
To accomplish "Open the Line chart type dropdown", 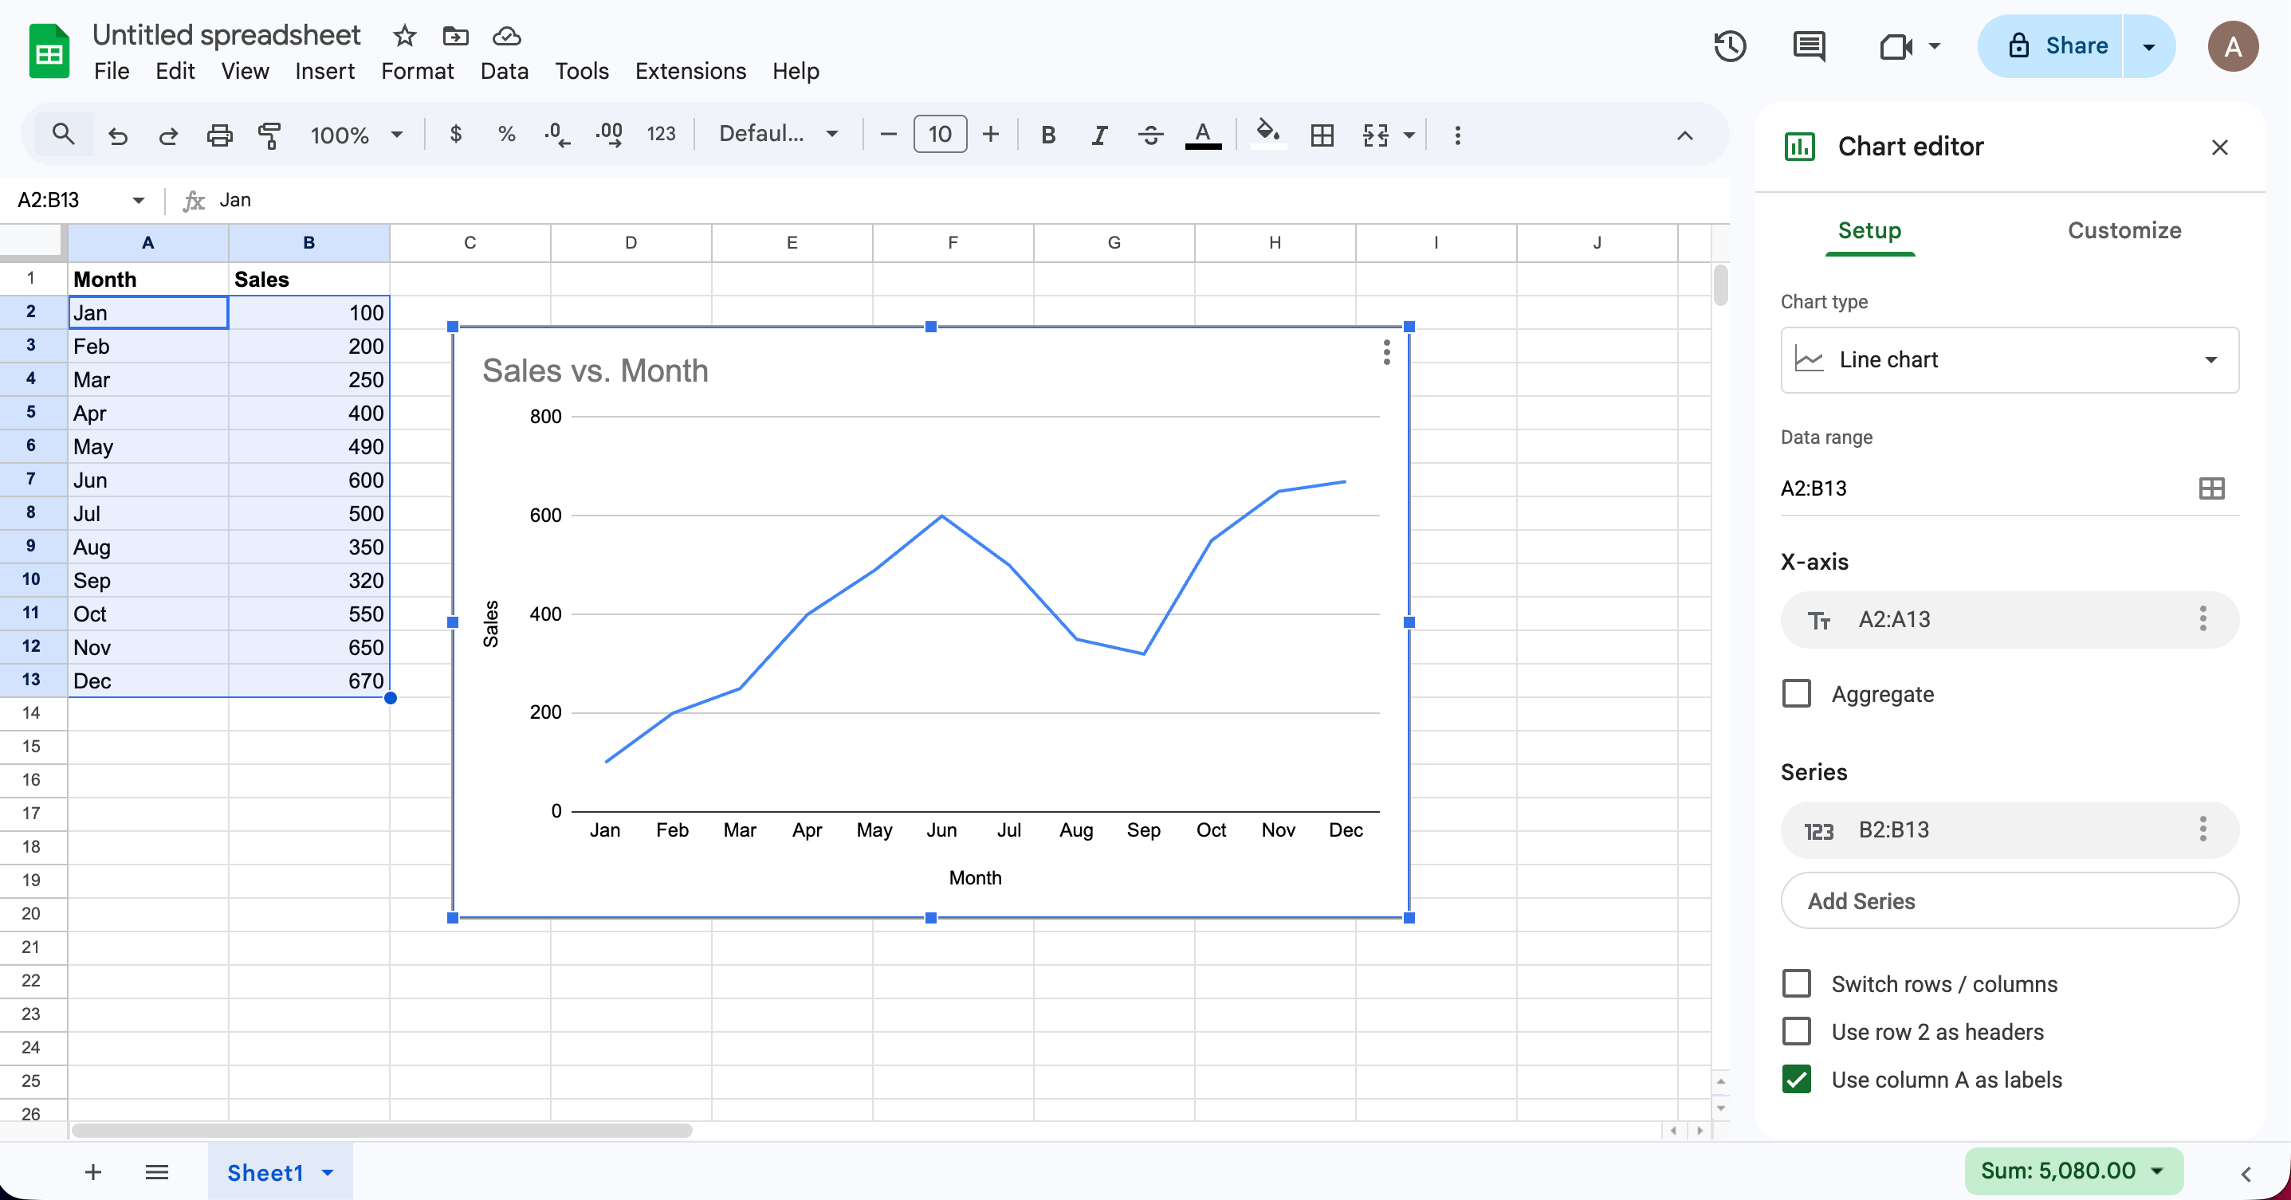I will click(2009, 359).
